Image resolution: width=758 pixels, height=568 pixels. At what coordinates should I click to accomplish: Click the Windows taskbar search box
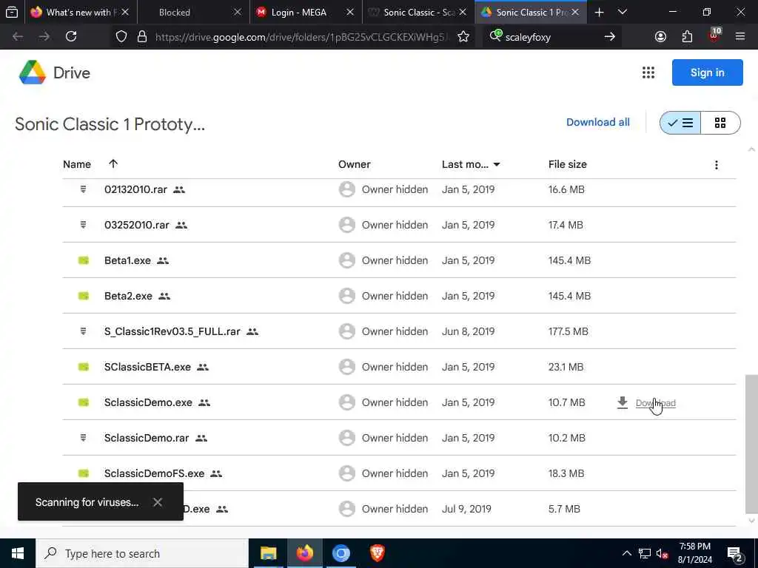(141, 553)
